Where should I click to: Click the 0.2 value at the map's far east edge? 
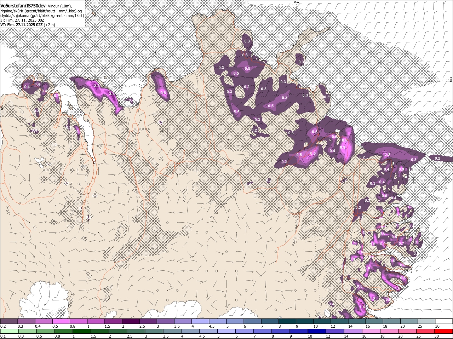tap(437, 158)
